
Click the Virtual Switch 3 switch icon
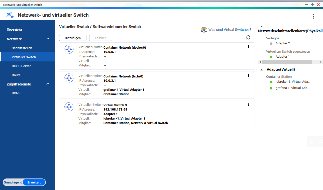(69, 107)
